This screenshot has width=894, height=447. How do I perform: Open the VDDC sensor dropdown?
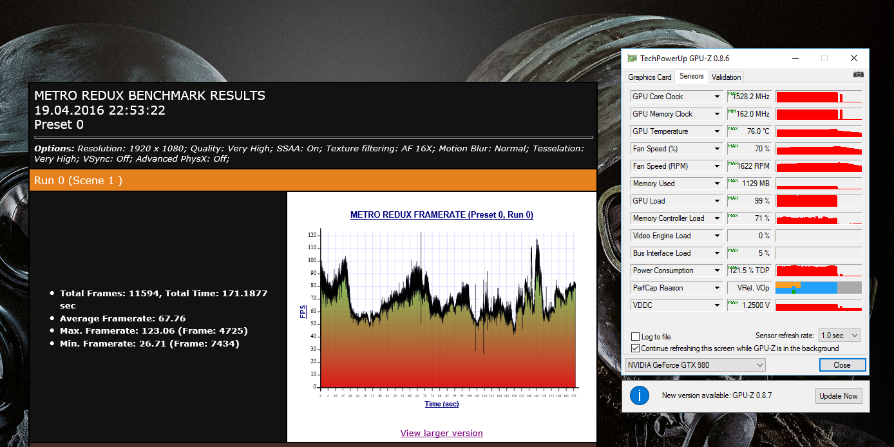click(x=718, y=305)
